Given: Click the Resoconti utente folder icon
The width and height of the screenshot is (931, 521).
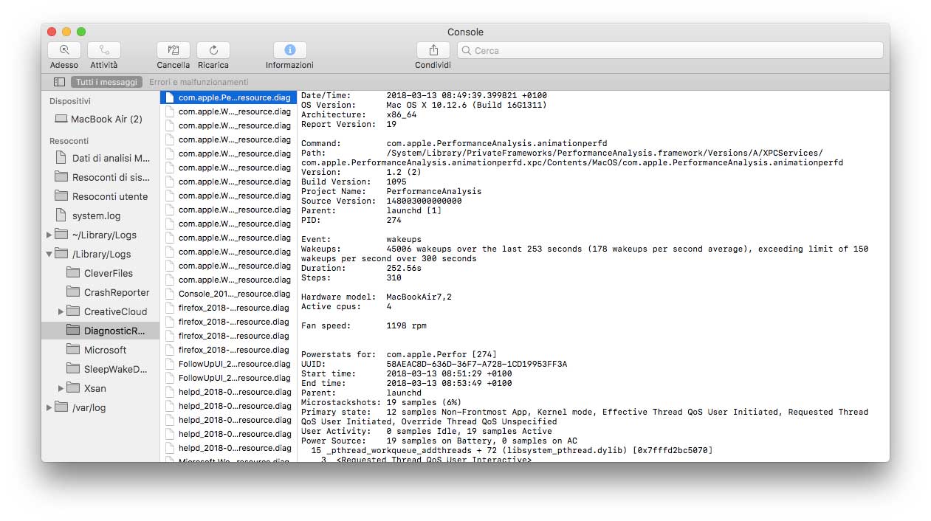Looking at the screenshot, I should (61, 196).
